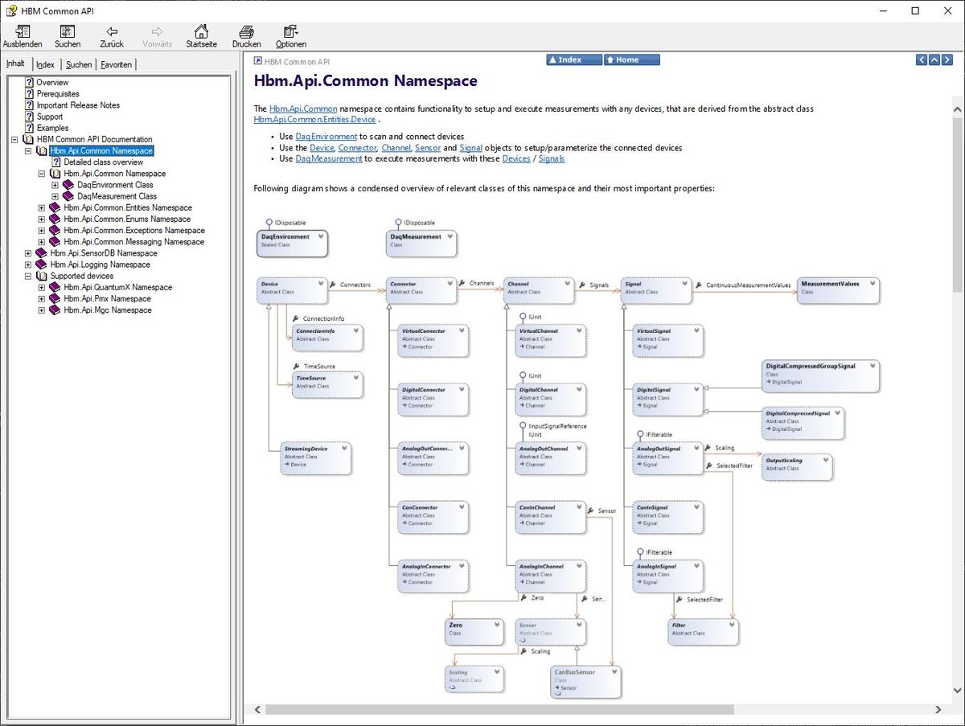Click the Detailed class overview page icon
Image resolution: width=965 pixels, height=726 pixels.
57,162
